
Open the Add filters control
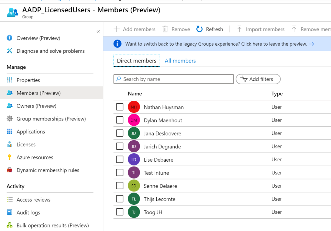point(258,79)
